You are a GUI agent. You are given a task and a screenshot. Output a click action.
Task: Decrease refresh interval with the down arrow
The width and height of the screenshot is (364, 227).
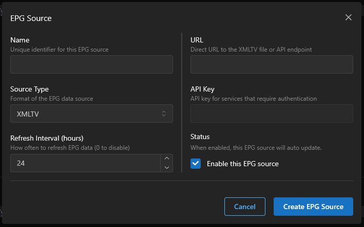(x=166, y=167)
